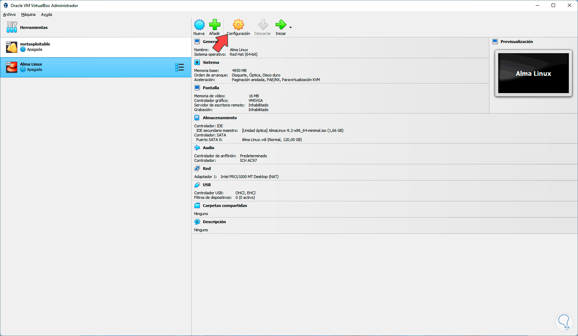This screenshot has width=578, height=336.
Task: Minimize the VirtualBox window
Action: [537, 5]
